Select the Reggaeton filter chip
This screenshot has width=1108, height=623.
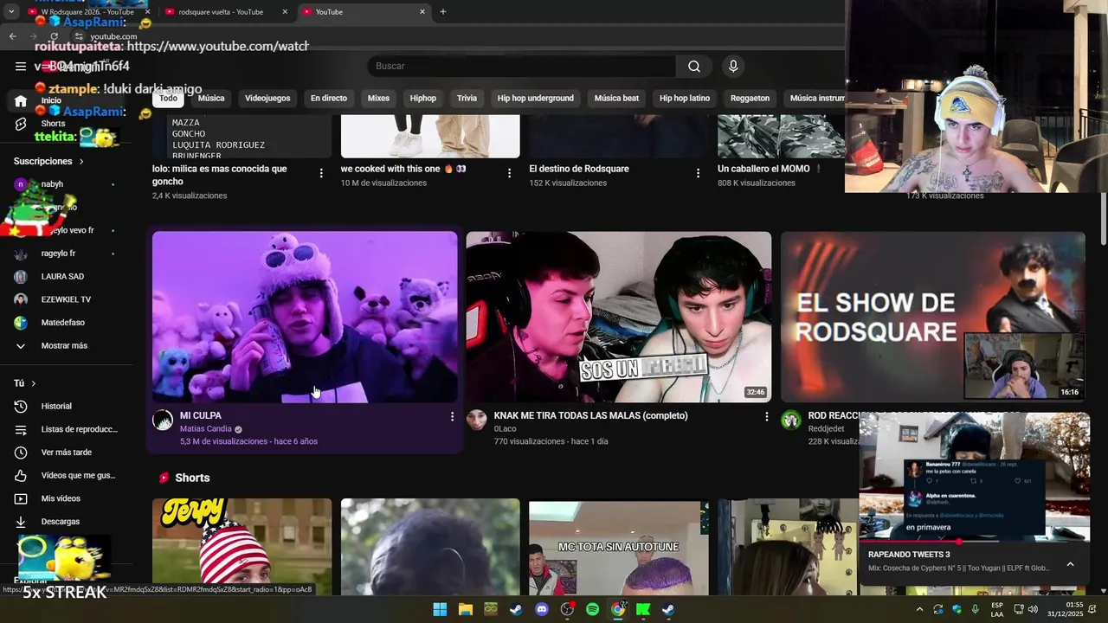coord(750,99)
